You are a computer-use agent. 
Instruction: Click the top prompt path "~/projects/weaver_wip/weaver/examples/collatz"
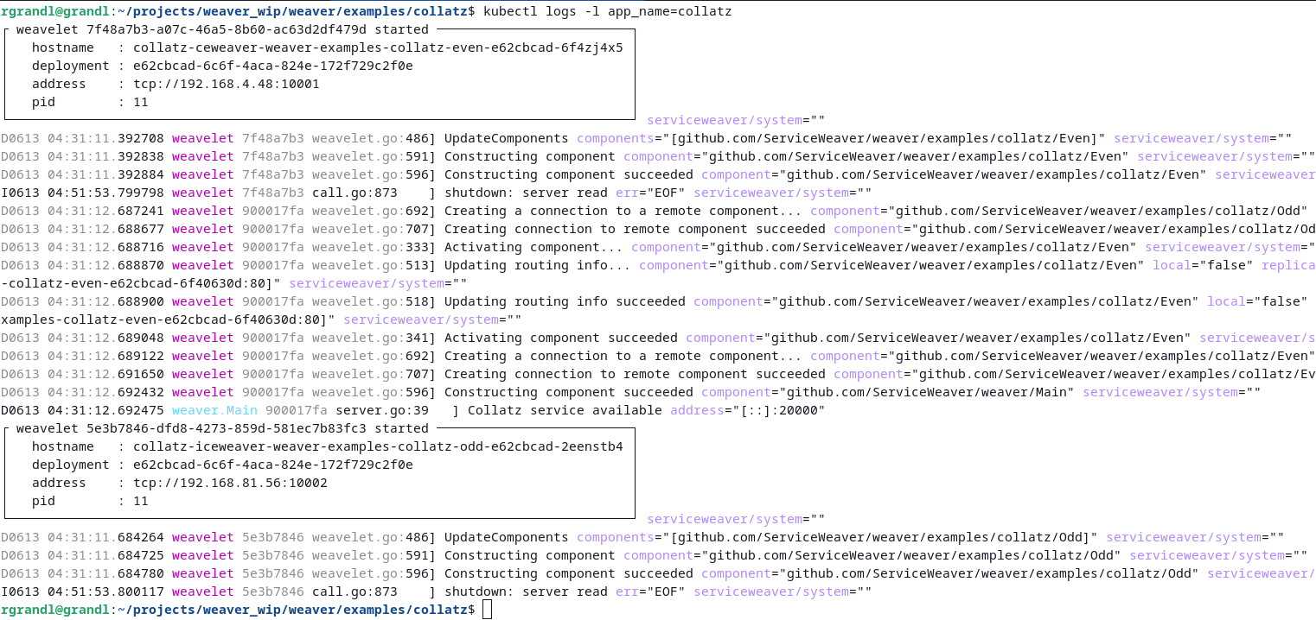[x=292, y=11]
